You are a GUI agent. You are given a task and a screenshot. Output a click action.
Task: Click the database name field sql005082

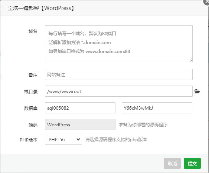pos(80,108)
